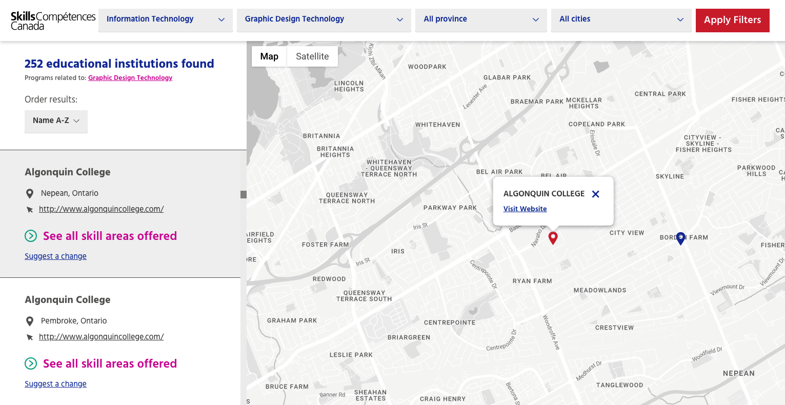Click the COPELAND PARK label on the map
The image size is (785, 405).
597,124
